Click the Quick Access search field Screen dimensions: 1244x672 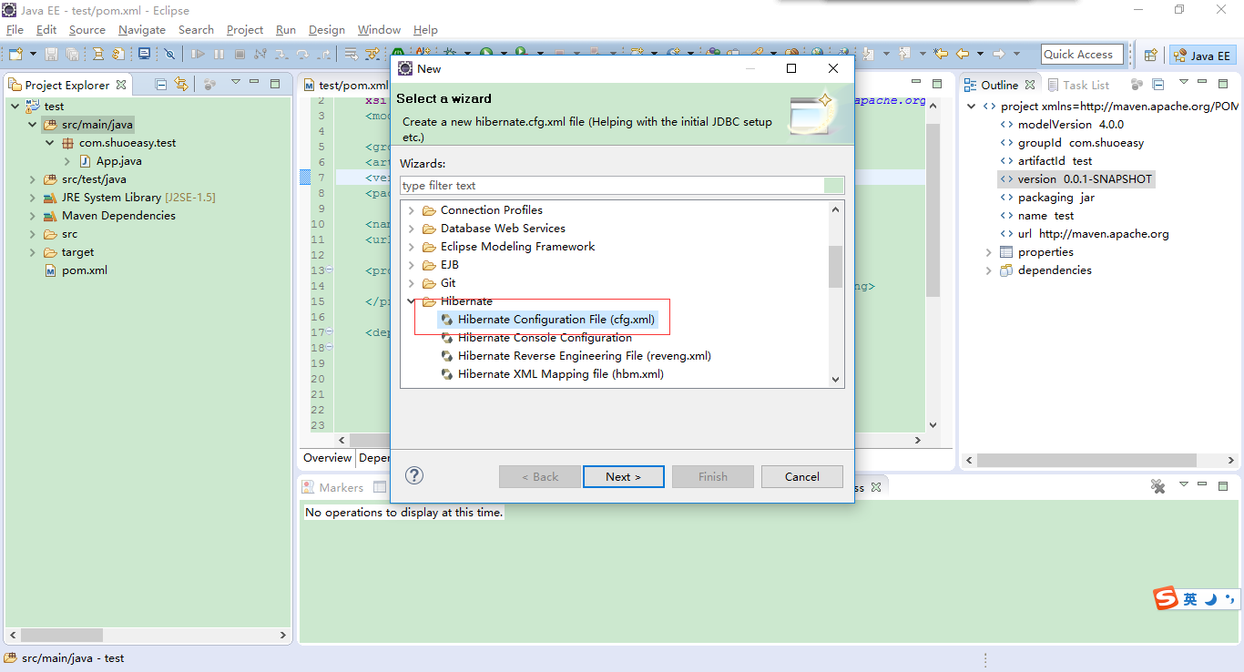click(x=1083, y=55)
